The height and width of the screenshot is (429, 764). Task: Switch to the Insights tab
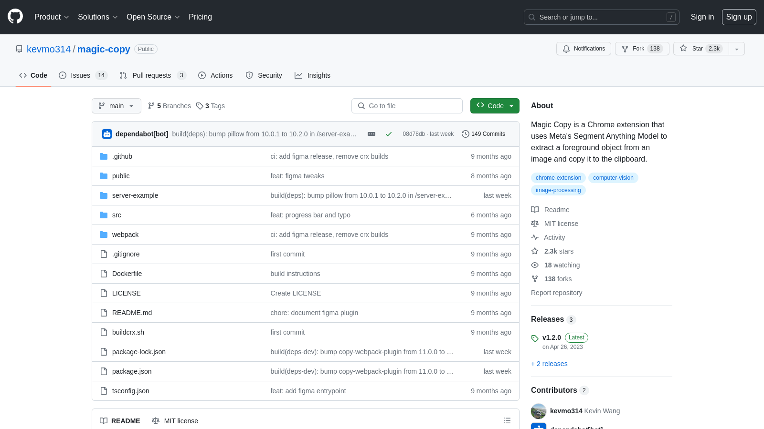[x=313, y=75]
